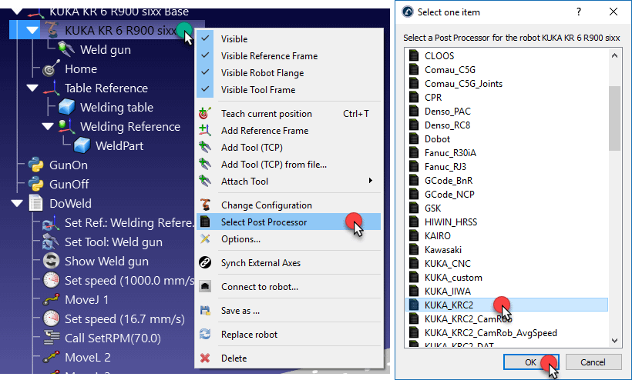Select the Fanuc_R30iA post processor
The height and width of the screenshot is (380, 632).
coord(450,153)
